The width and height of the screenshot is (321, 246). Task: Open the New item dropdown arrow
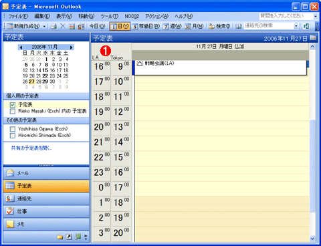point(44,26)
